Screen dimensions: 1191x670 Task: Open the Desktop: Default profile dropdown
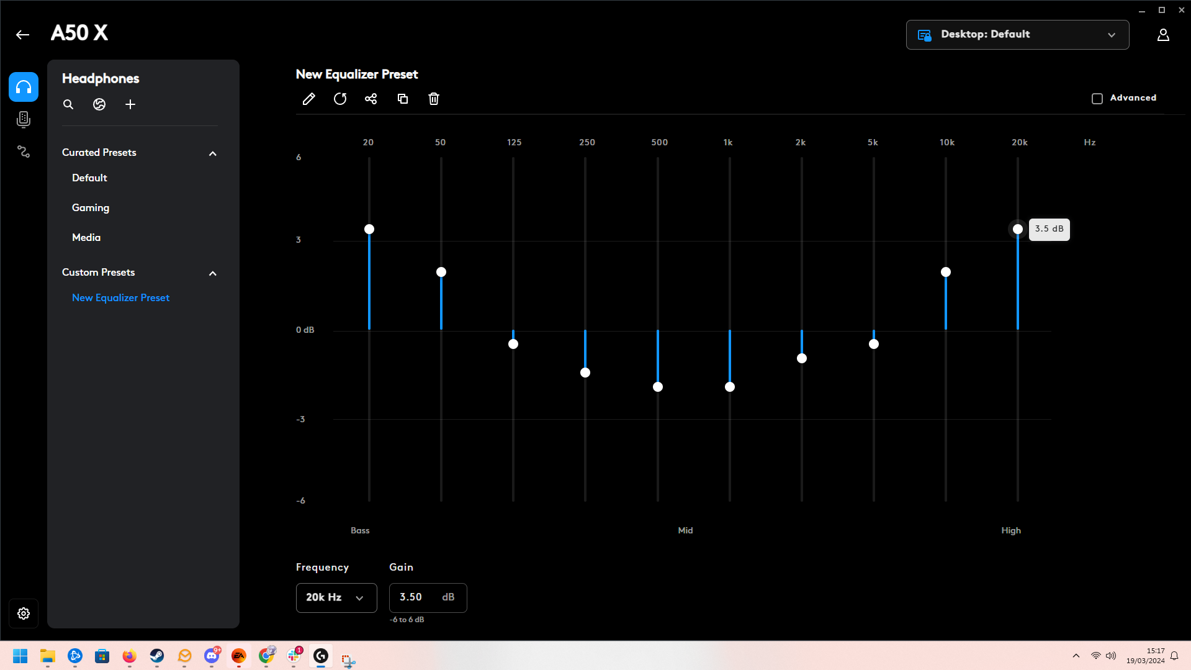point(1017,35)
